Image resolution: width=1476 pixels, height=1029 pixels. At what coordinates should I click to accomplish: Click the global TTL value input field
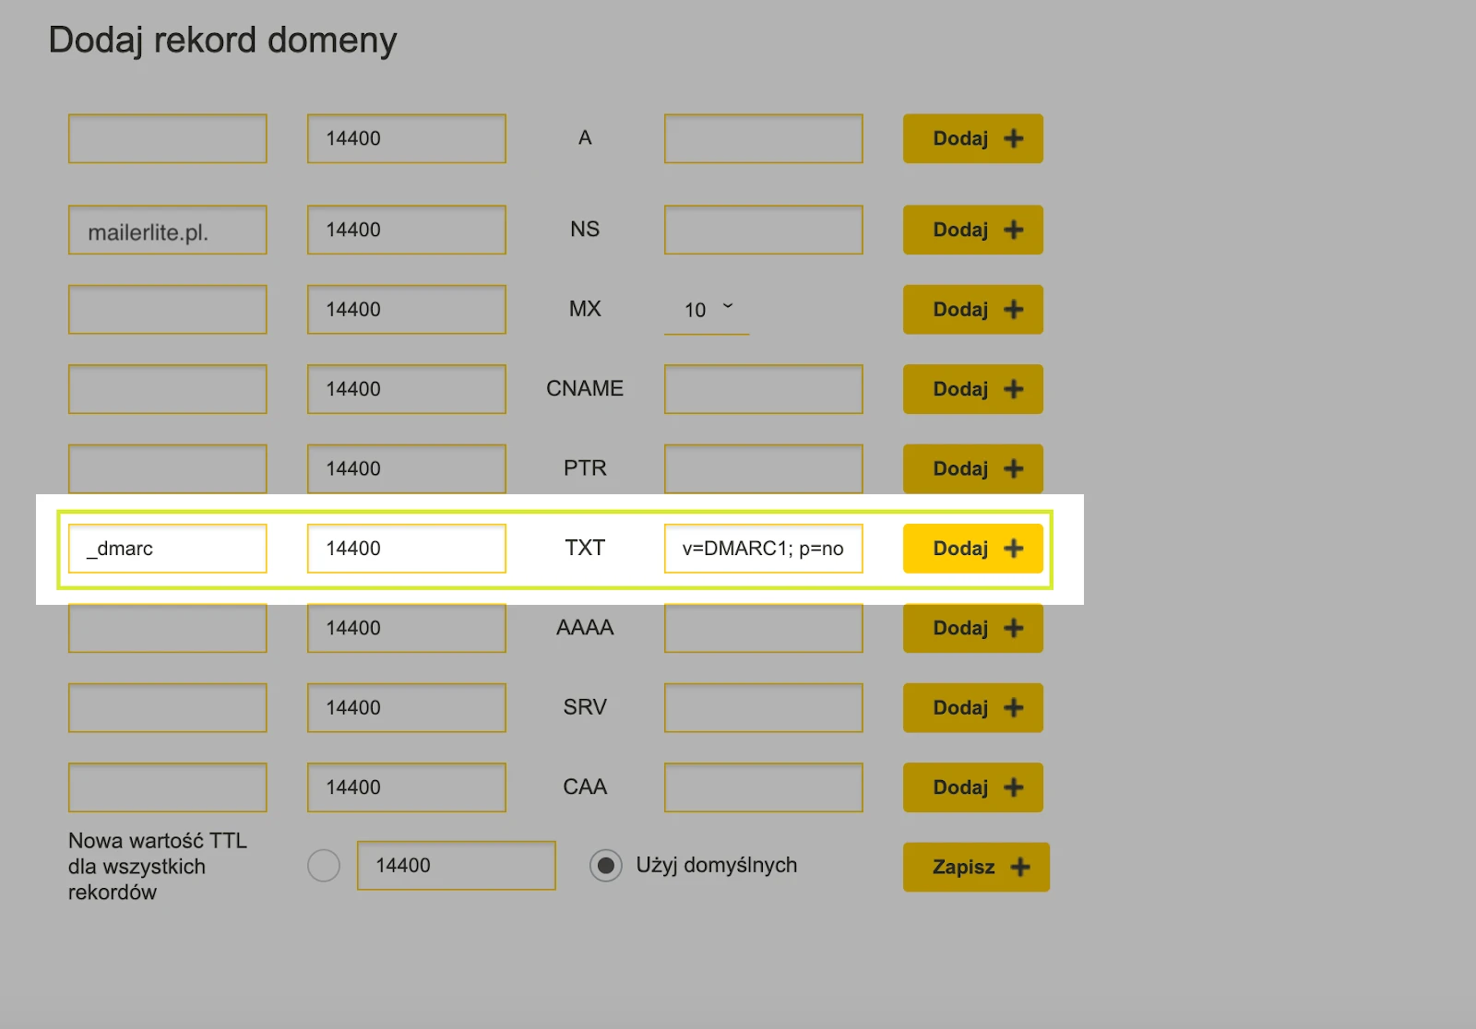pyautogui.click(x=456, y=866)
